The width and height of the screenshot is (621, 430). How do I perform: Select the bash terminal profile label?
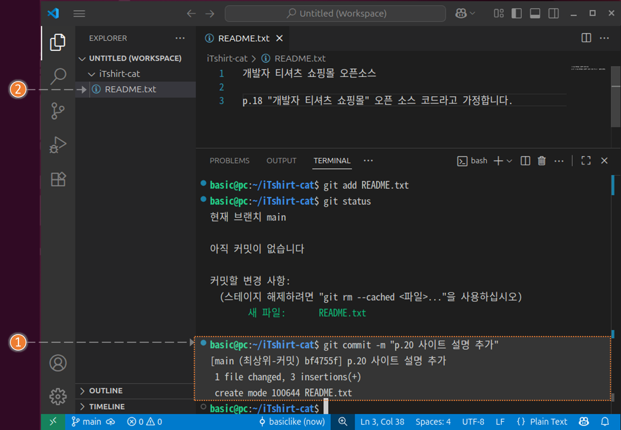coord(472,161)
